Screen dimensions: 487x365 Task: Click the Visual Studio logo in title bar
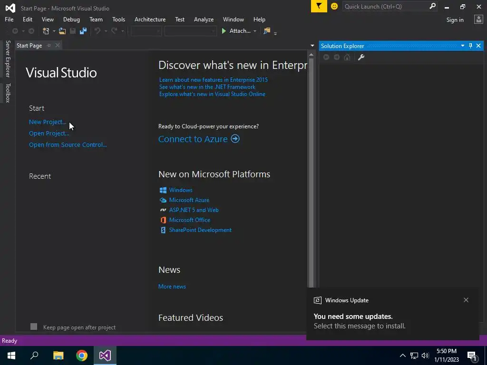[10, 8]
